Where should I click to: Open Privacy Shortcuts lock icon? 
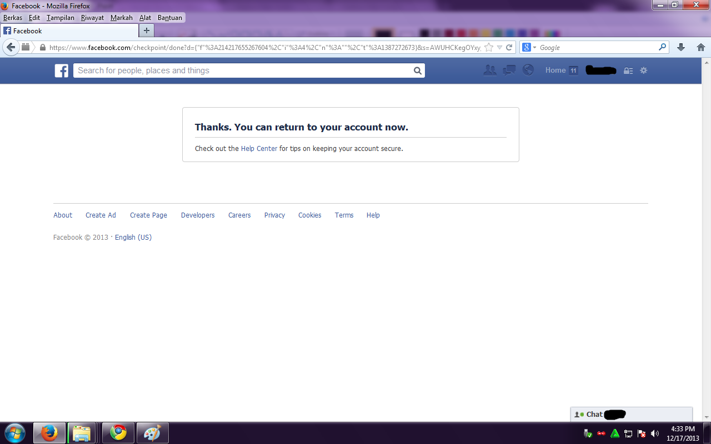point(628,70)
